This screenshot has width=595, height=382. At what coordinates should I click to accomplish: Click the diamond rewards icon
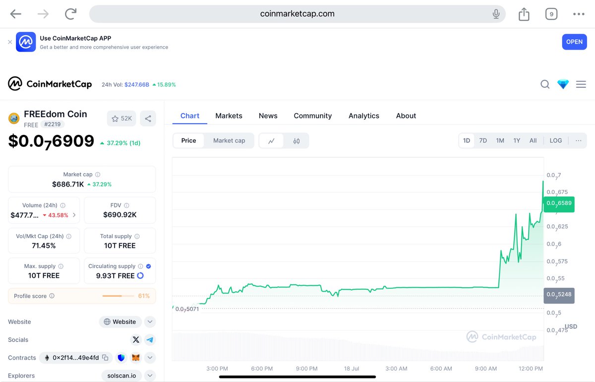tap(563, 84)
